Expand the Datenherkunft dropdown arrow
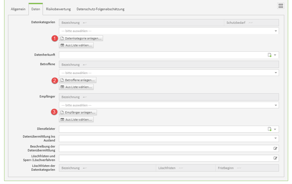 275,55
